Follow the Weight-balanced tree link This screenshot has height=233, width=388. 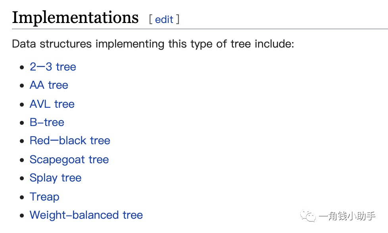tap(86, 215)
